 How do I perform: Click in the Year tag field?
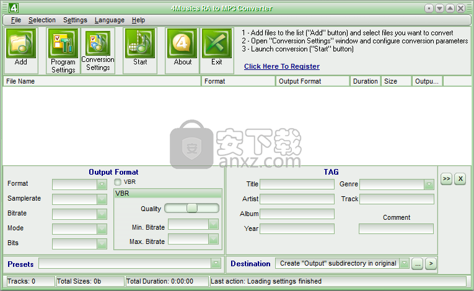pyautogui.click(x=297, y=228)
